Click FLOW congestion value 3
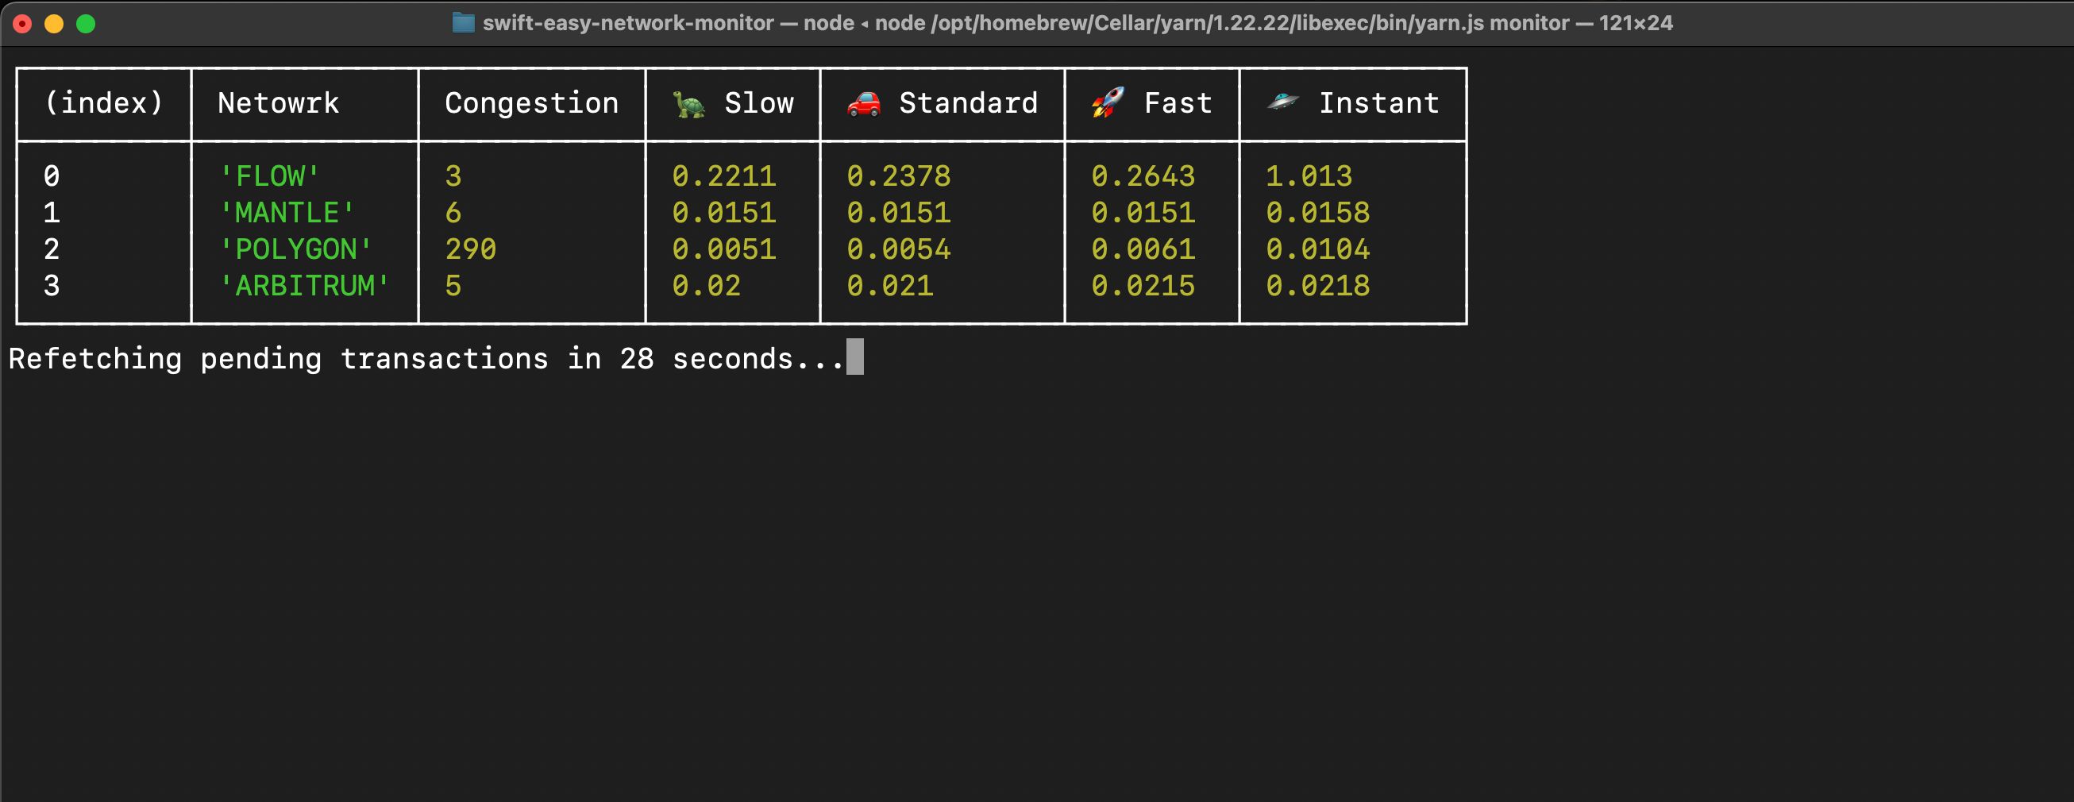Image resolution: width=2074 pixels, height=802 pixels. (453, 176)
